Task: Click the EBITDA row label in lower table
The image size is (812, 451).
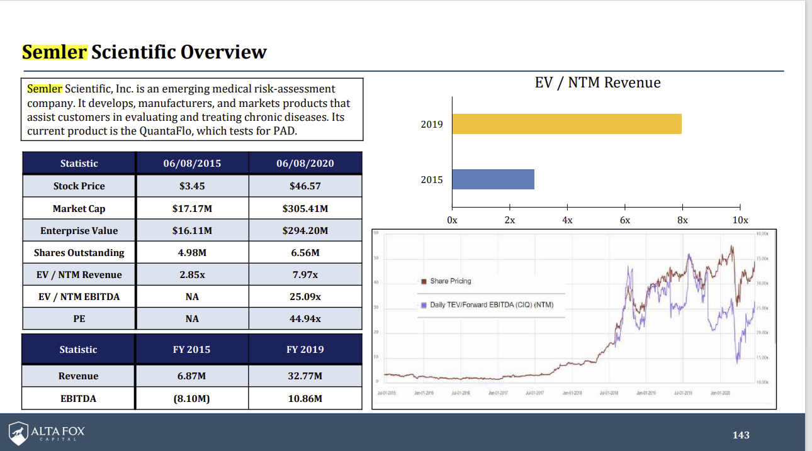Action: pos(79,398)
